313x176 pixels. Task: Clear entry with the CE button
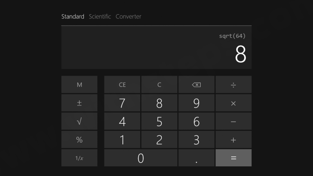(x=122, y=84)
